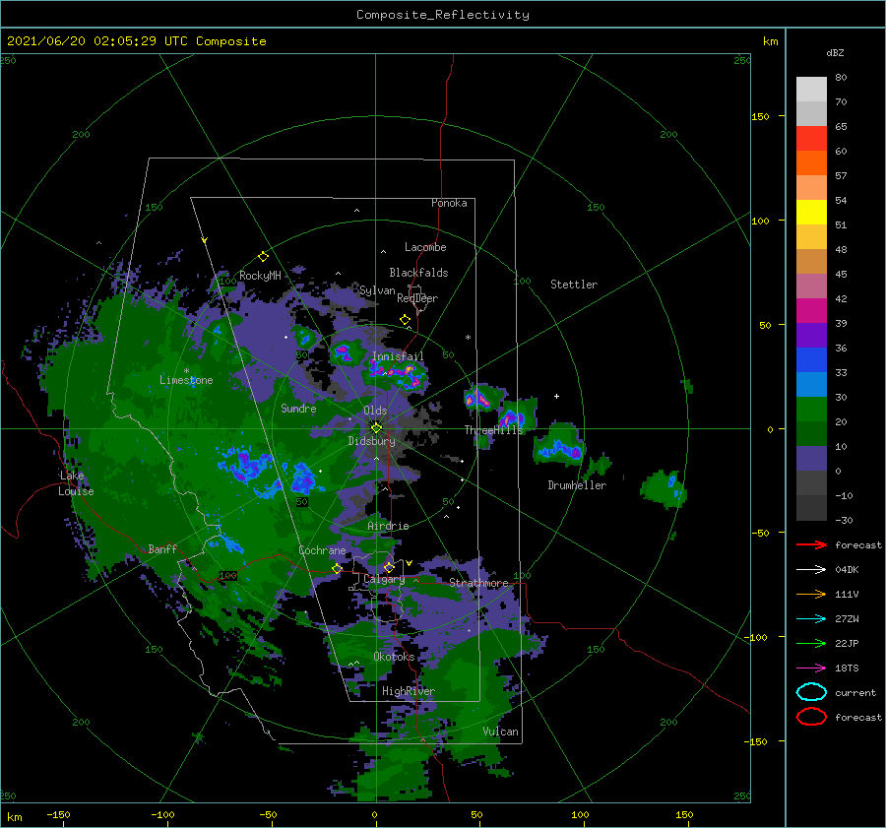Click the Ponoka city label
886x828 pixels.
point(449,203)
